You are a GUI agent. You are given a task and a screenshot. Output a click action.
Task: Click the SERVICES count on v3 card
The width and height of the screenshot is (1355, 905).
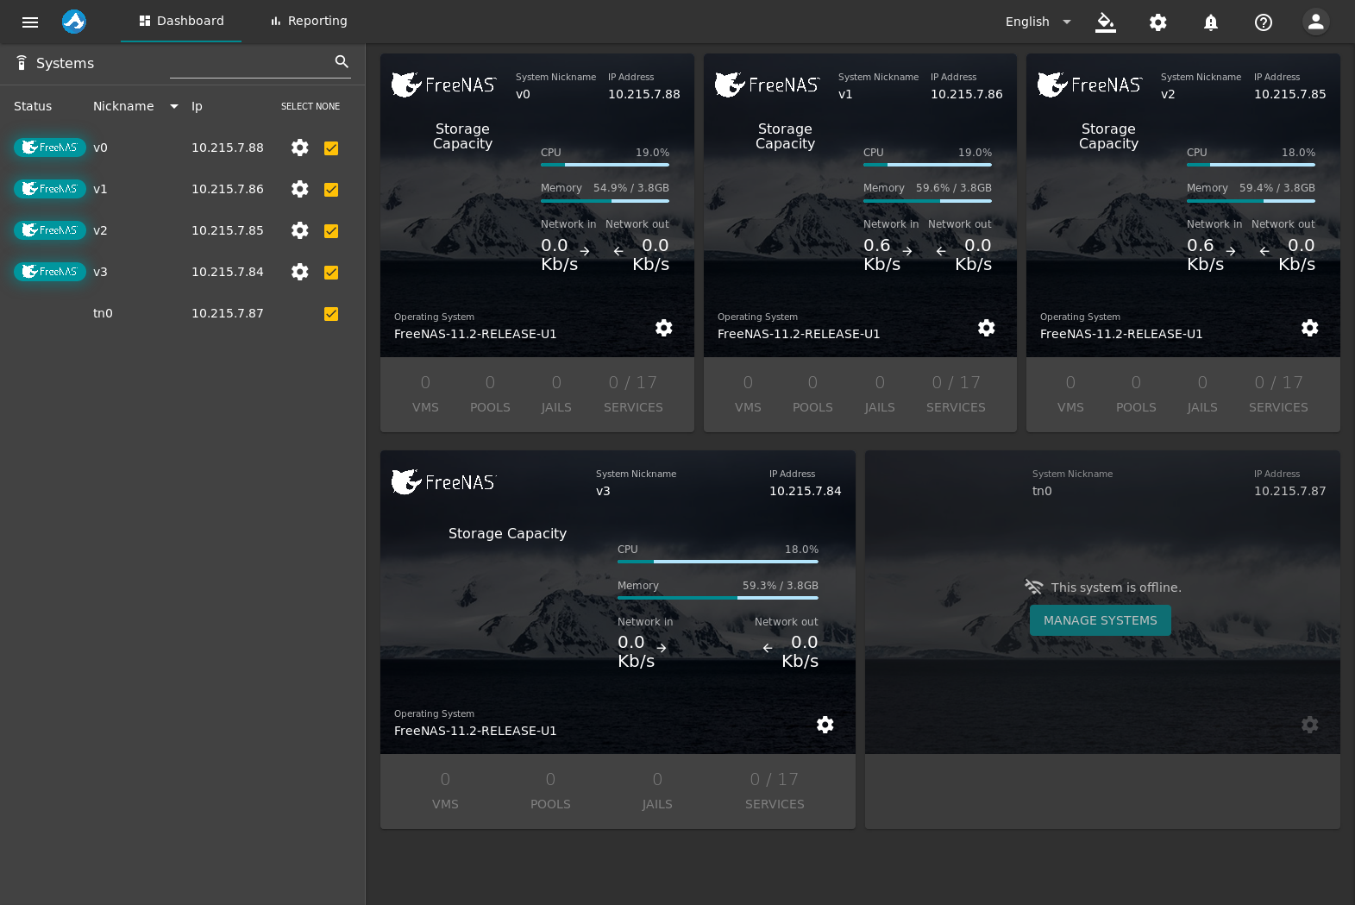(x=775, y=779)
